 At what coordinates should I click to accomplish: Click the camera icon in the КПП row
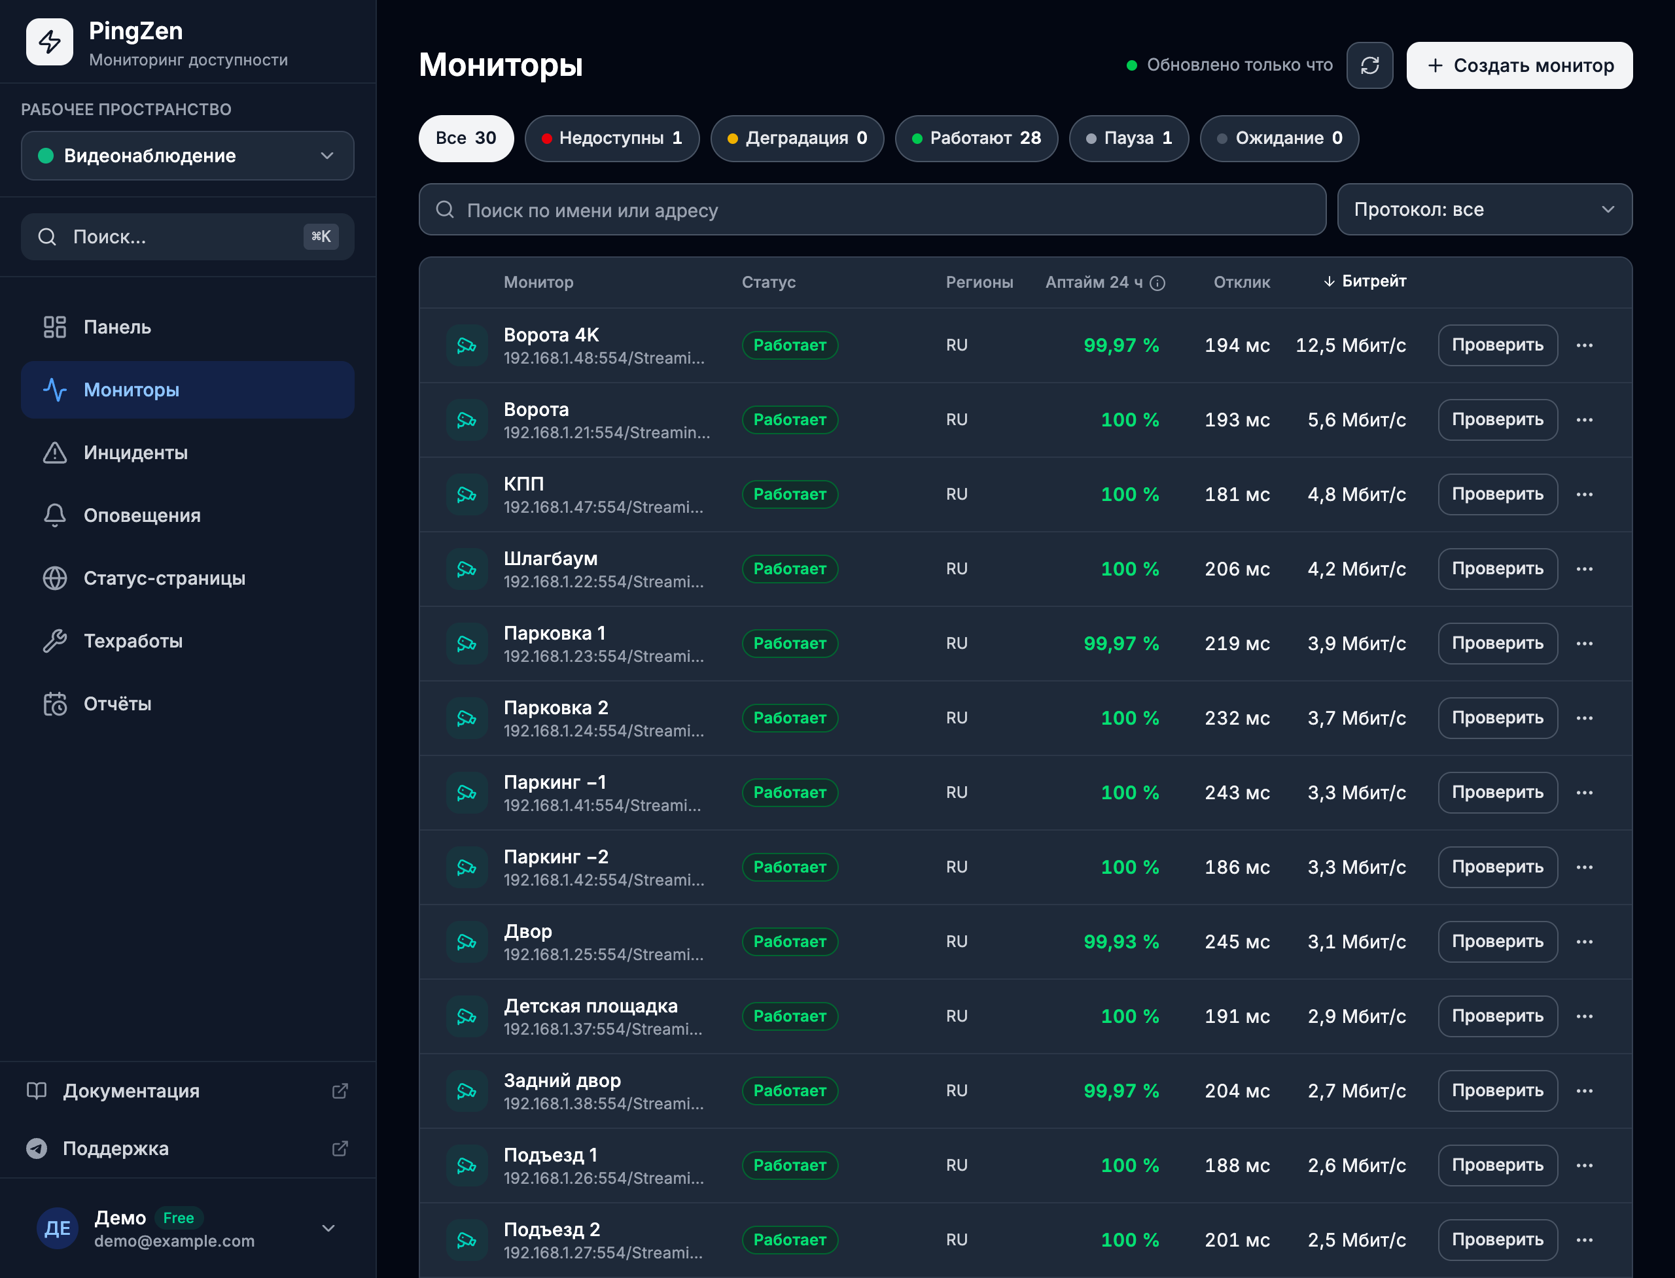467,494
